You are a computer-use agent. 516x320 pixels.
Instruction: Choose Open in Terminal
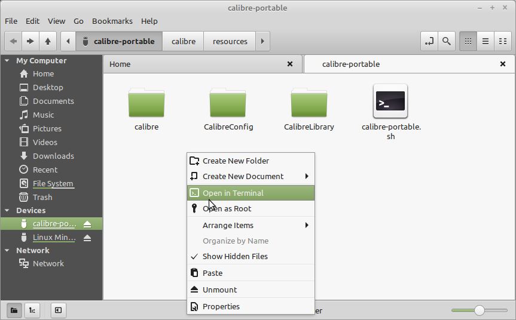251,193
